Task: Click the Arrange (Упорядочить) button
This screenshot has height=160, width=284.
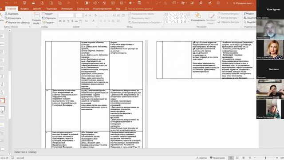Action: point(198,18)
